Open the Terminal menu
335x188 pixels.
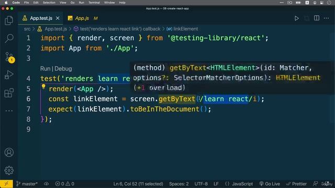click(x=94, y=3)
